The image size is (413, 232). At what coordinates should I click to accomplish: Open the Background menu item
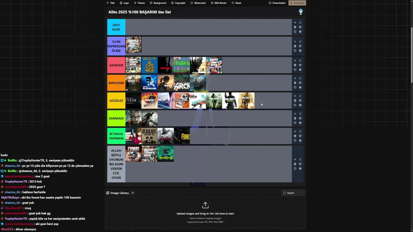pos(158,3)
